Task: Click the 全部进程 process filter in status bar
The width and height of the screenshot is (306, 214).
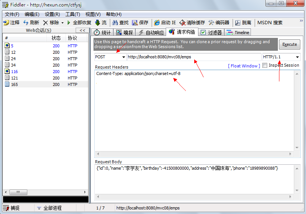Action: tap(49, 208)
